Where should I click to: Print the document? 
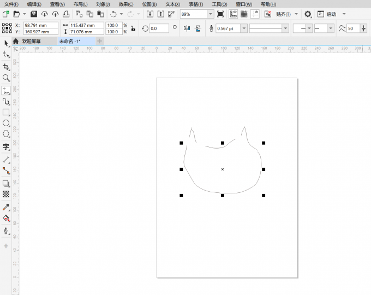click(x=66, y=14)
